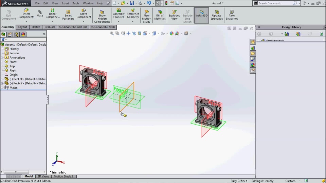Open the SOLIDWORKS Add-Ins tab
The height and width of the screenshot is (183, 326).
pos(73,27)
